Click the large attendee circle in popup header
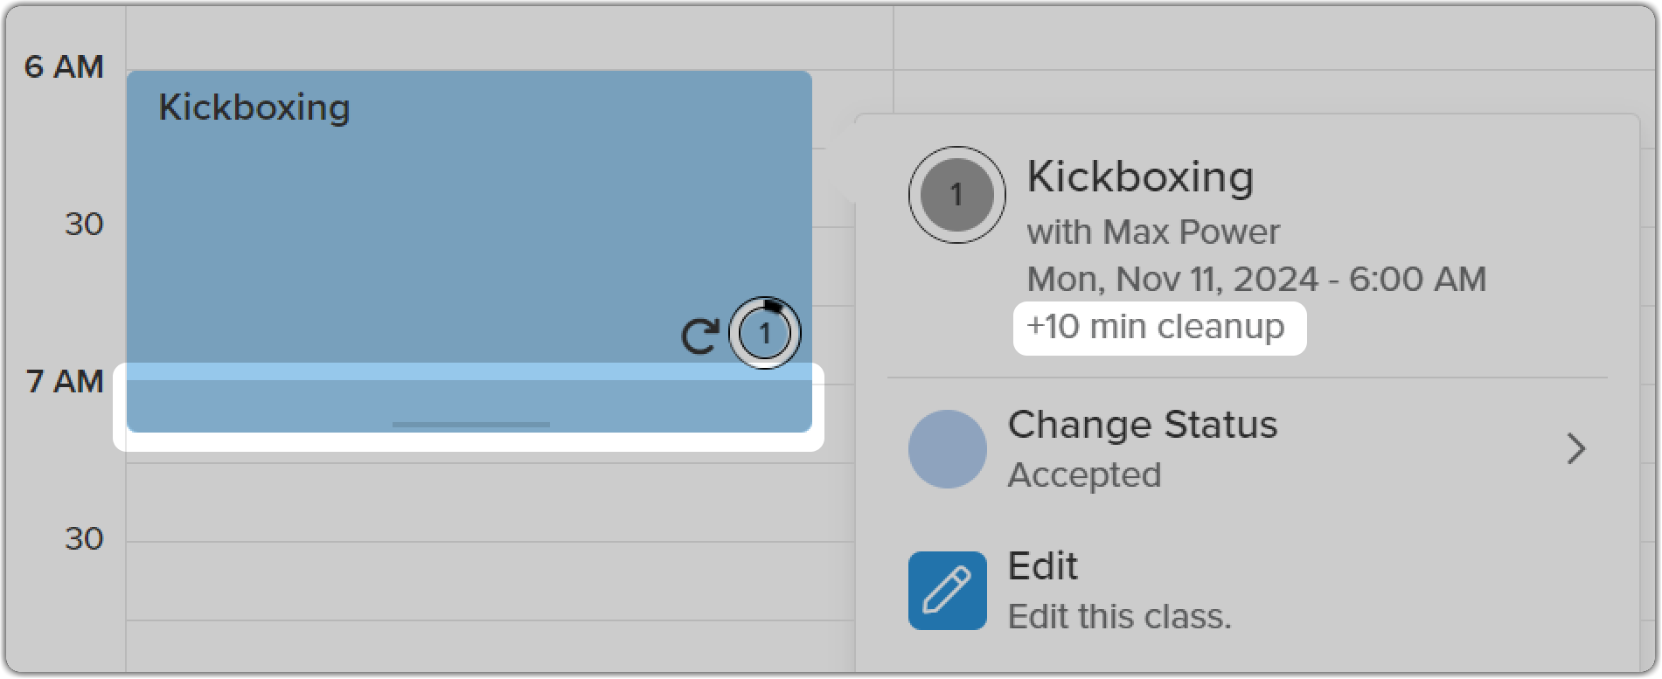Viewport: 1662px width, 679px height. (956, 195)
